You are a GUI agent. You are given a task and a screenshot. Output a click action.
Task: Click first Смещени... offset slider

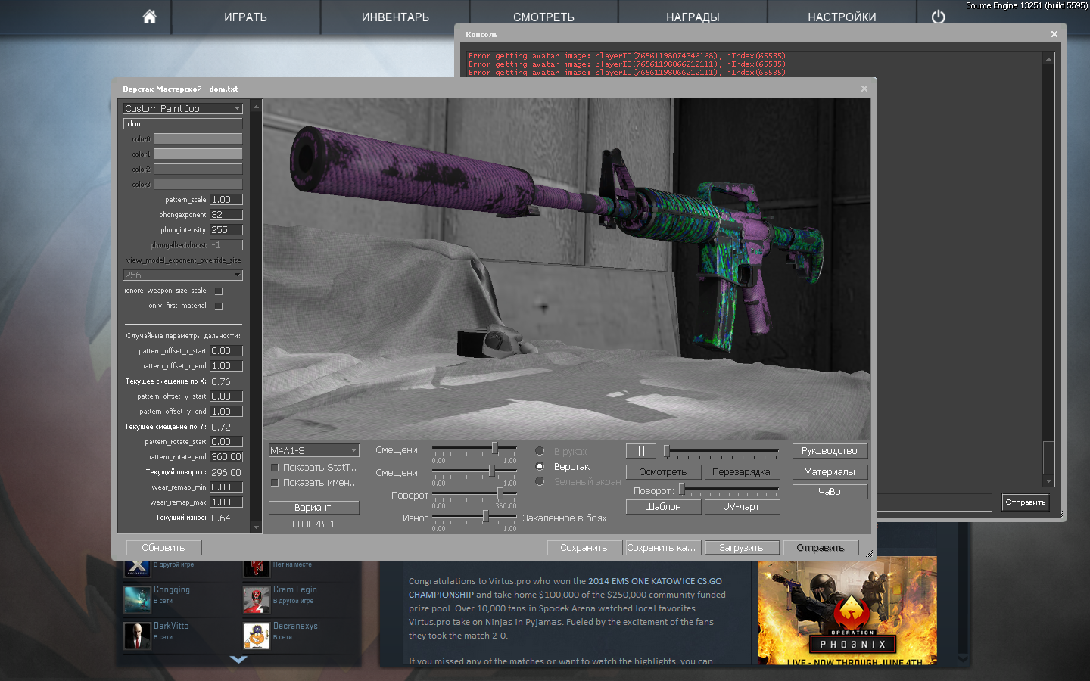[475, 448]
